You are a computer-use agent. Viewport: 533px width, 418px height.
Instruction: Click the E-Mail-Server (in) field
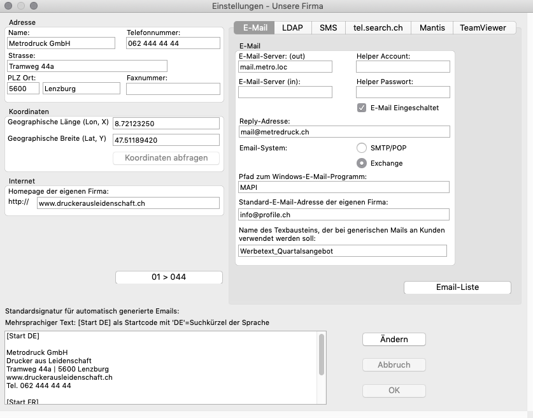[285, 92]
